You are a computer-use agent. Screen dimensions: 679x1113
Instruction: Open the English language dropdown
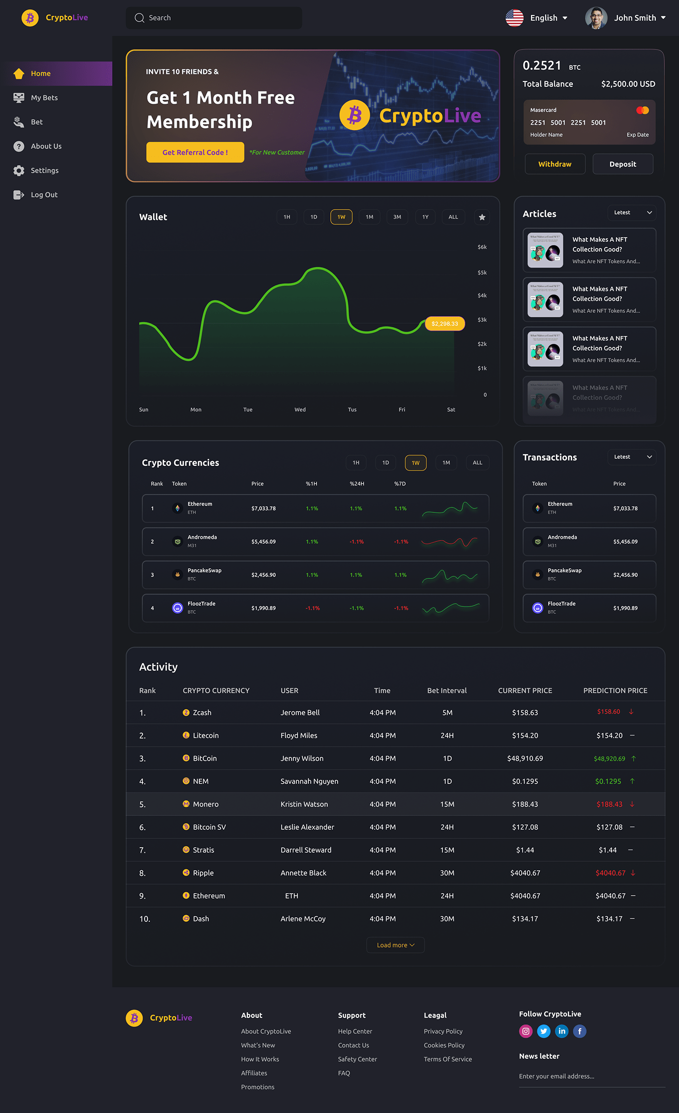549,18
